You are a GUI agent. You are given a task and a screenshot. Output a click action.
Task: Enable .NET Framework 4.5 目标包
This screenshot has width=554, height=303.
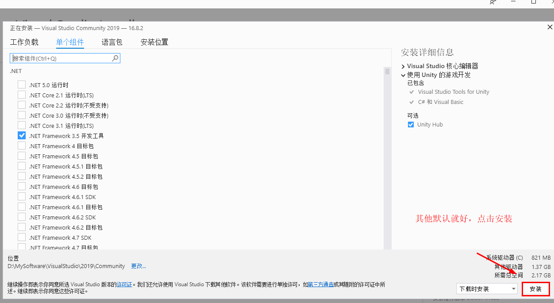click(22, 156)
